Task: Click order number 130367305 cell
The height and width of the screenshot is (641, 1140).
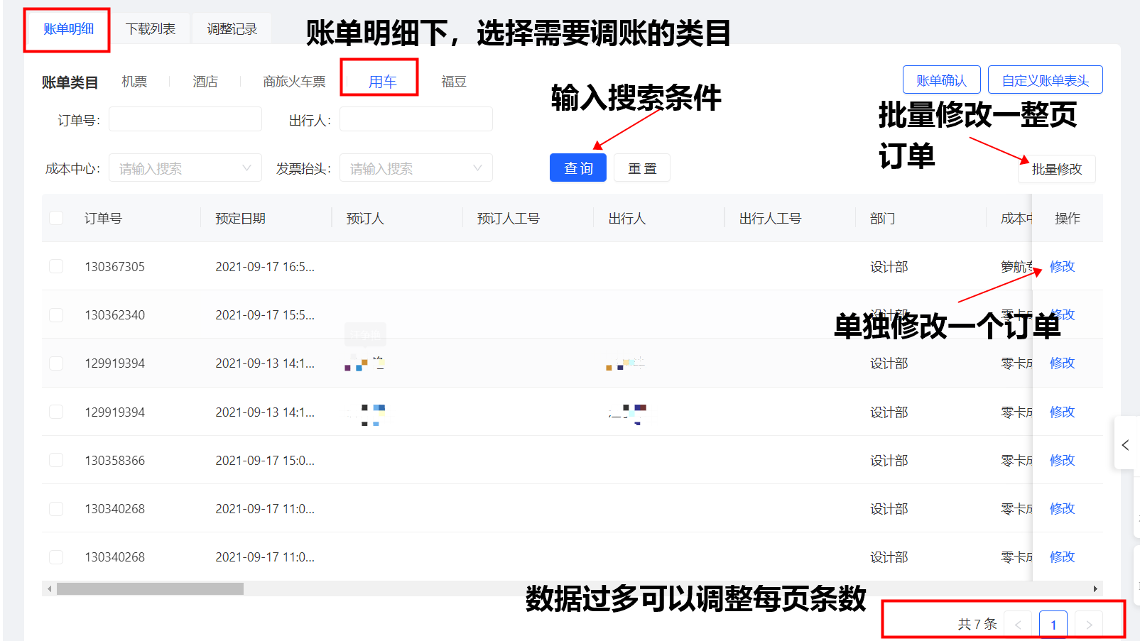Action: (114, 266)
